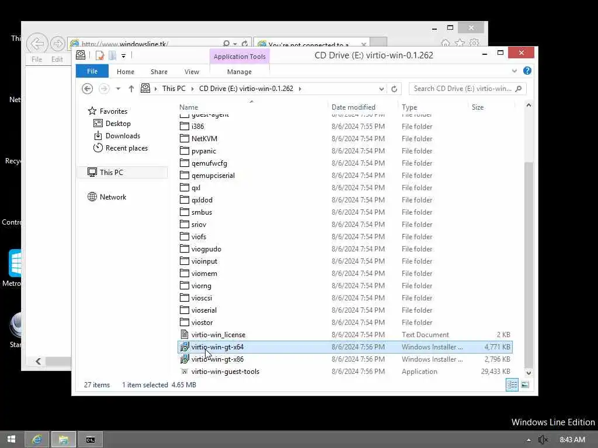
Task: Click CD Drive (E:) breadcrumb segment
Action: coord(246,89)
